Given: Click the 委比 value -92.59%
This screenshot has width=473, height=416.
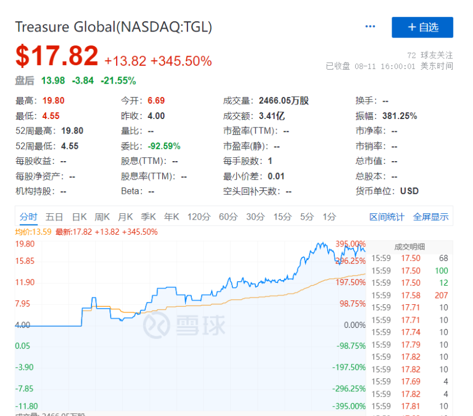Looking at the screenshot, I should coord(164,146).
